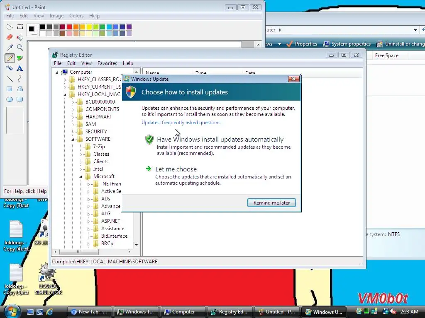The height and width of the screenshot is (318, 425).
Task: Select ASP.NET registry key
Action: [x=110, y=221]
